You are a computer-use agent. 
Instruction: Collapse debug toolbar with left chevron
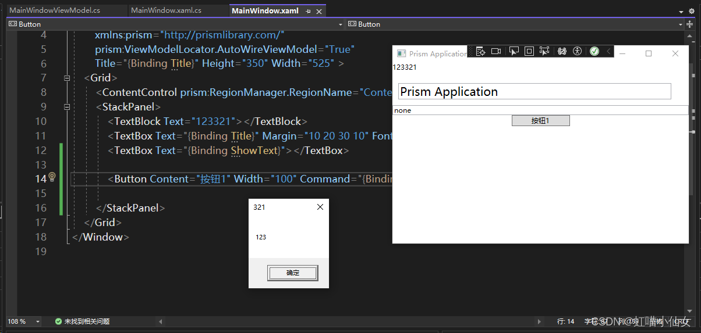pos(608,52)
